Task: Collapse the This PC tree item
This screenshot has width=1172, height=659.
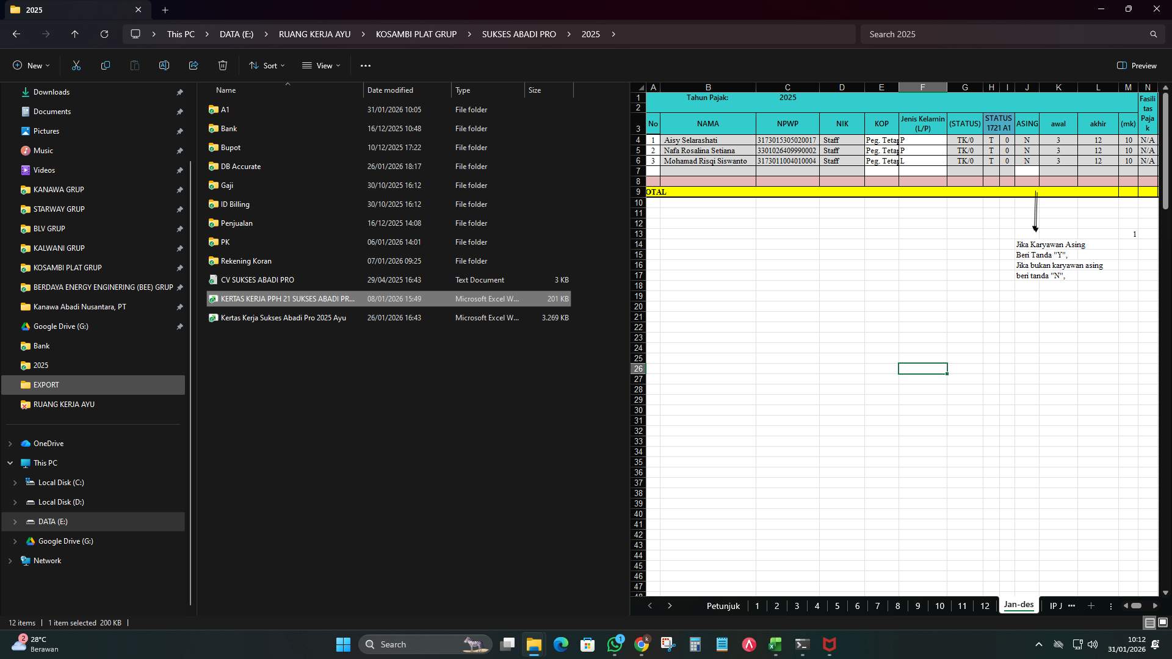Action: (10, 463)
